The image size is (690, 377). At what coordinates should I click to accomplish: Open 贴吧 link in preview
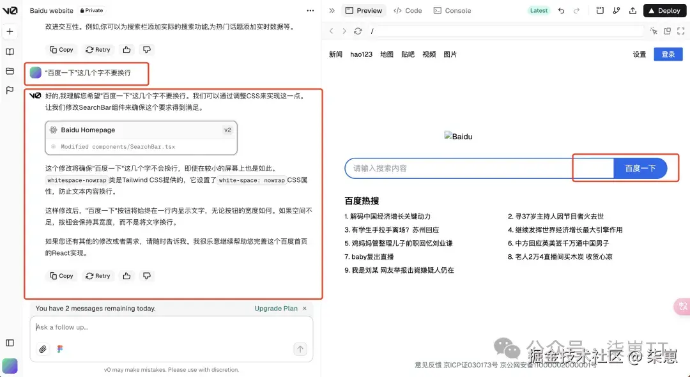[x=408, y=54]
